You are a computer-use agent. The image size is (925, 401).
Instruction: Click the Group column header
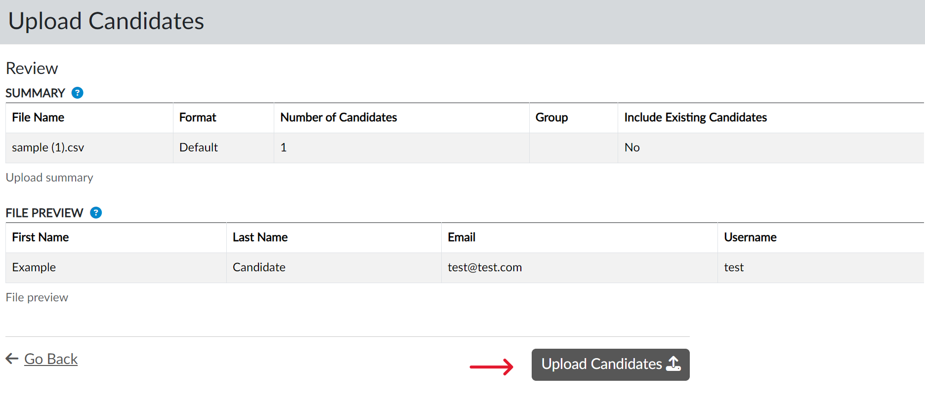pyautogui.click(x=551, y=117)
